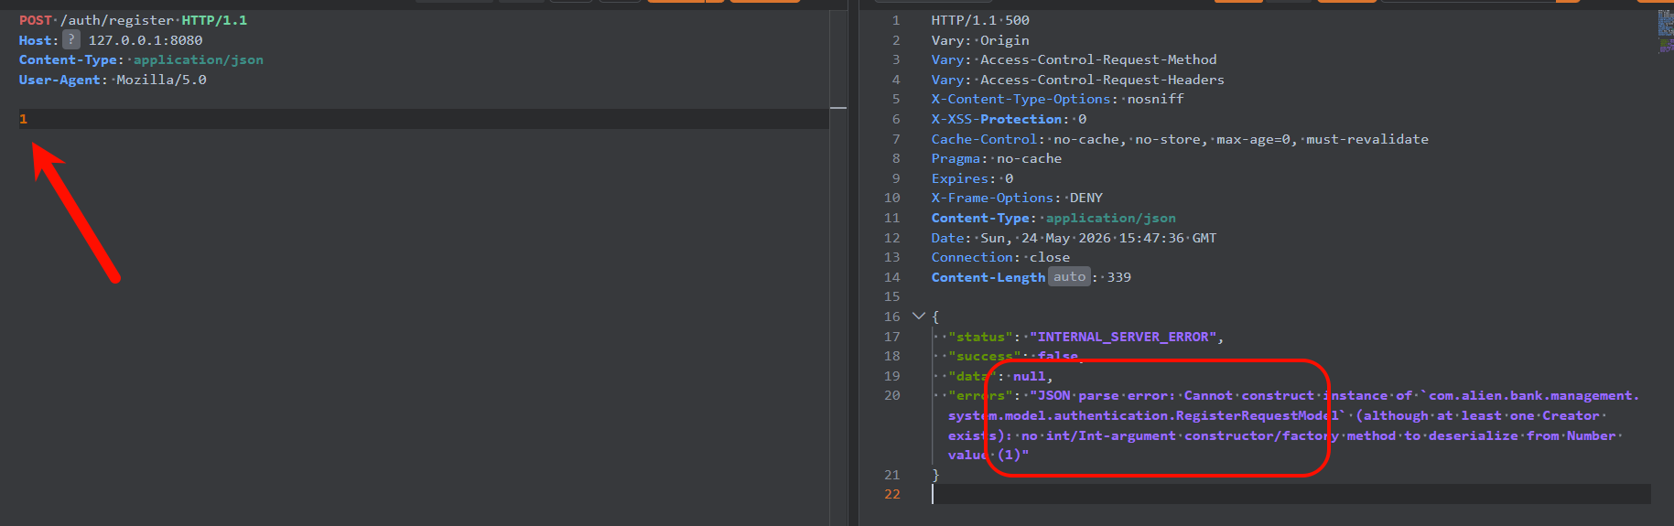Click the 'Connection' header name

coord(972,257)
